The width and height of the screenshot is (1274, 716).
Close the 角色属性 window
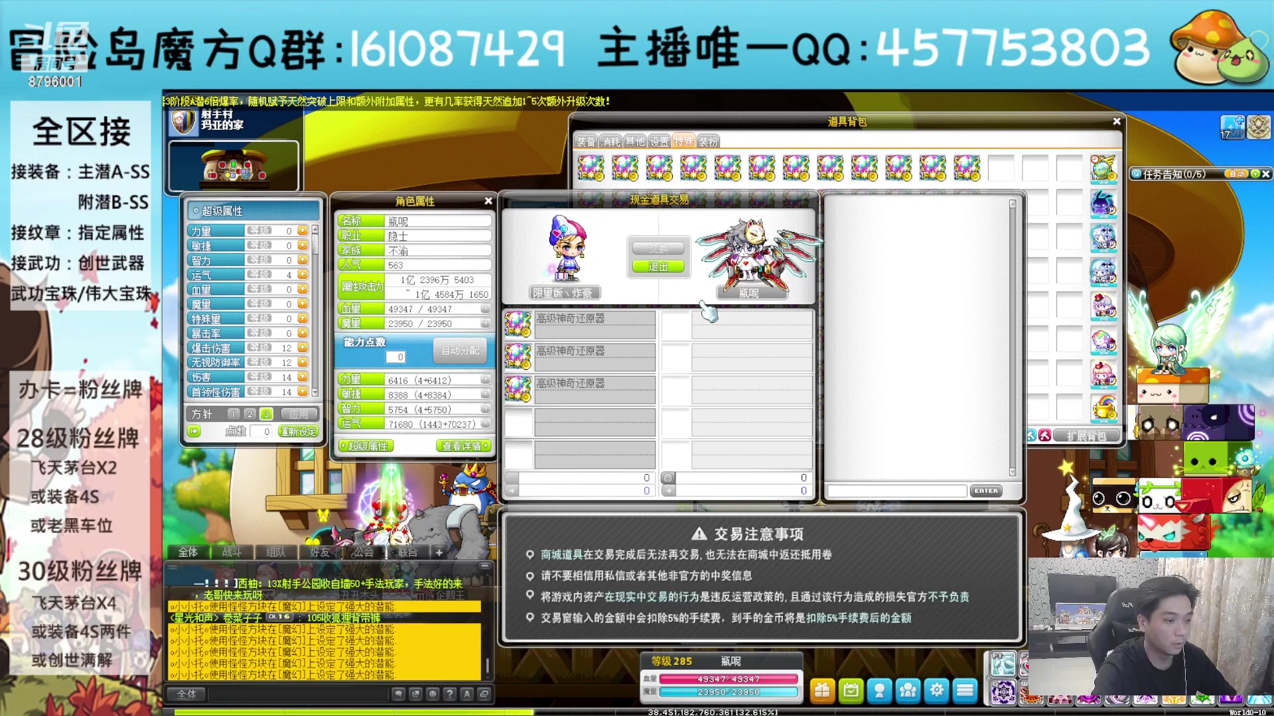488,201
